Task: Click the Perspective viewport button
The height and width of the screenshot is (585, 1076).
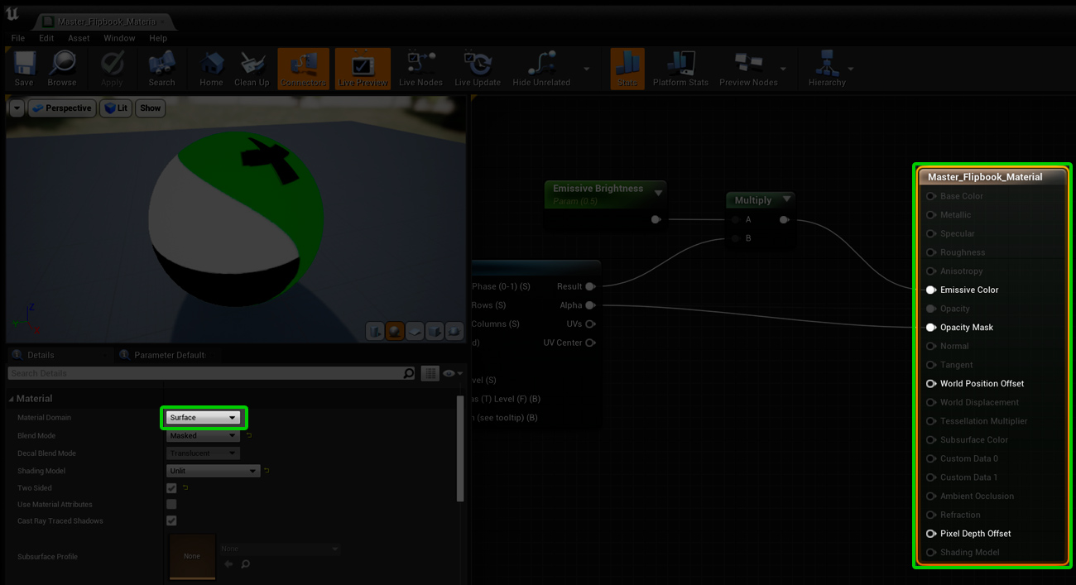Action: [x=62, y=108]
